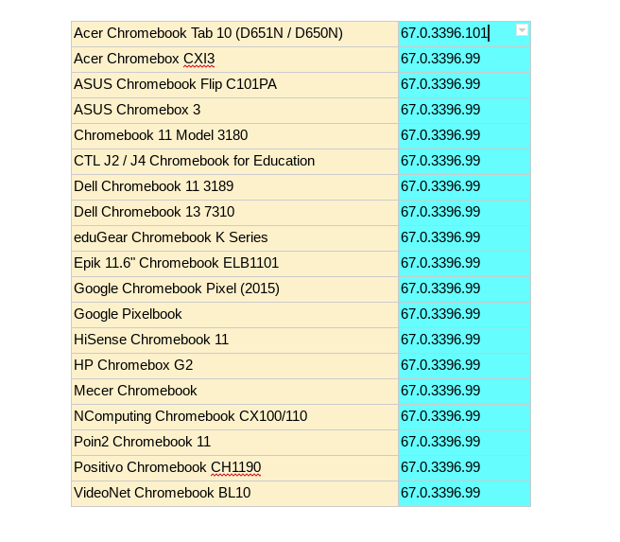This screenshot has width=620, height=542.
Task: Open the dropdown arrow in the 67.0.3396.101 cell
Action: click(x=522, y=30)
